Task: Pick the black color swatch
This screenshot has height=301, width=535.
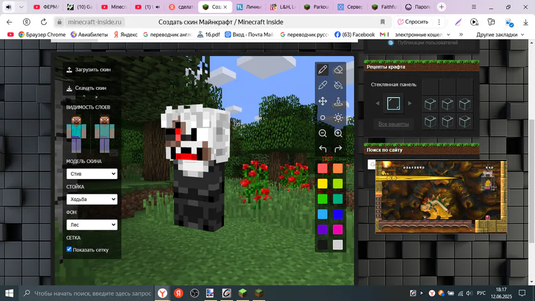Action: (x=322, y=244)
